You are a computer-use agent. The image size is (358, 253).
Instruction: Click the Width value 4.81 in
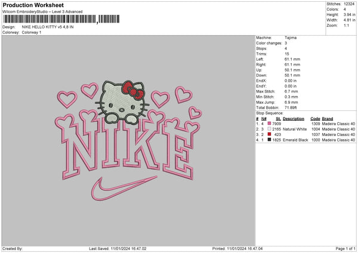349,20
